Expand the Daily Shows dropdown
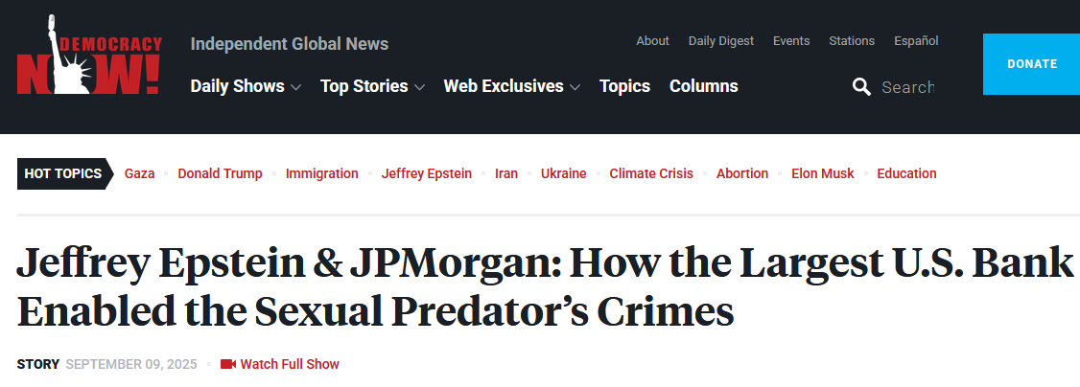 click(246, 86)
